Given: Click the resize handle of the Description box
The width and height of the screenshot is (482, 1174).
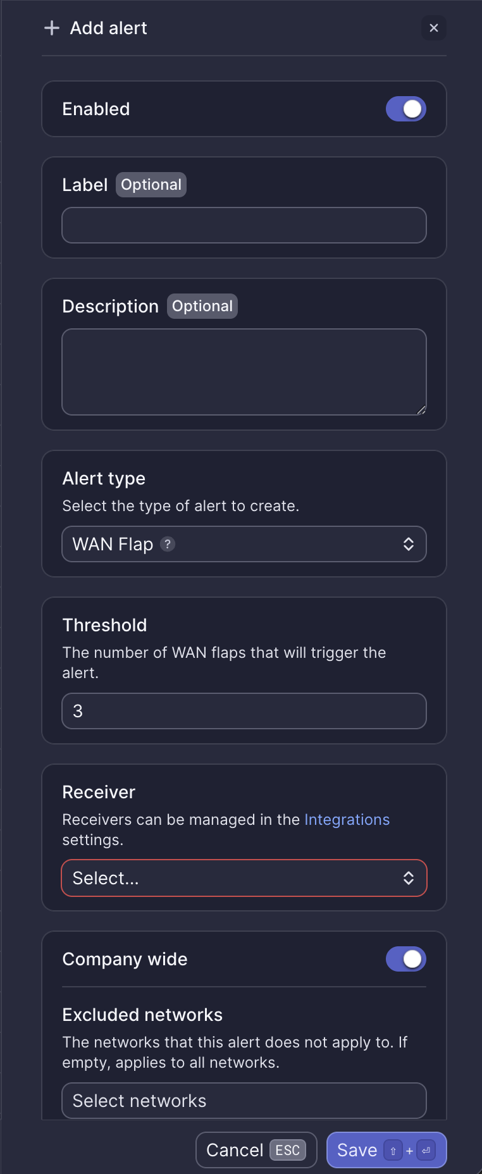Looking at the screenshot, I should 421,409.
